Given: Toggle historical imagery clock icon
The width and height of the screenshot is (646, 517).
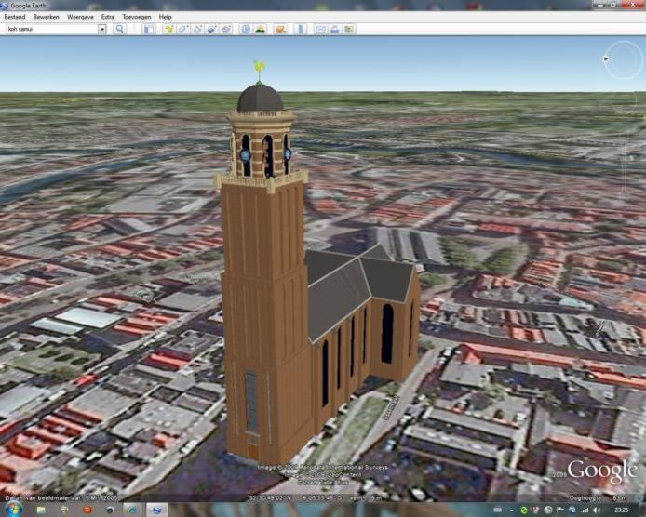Looking at the screenshot, I should 247,29.
